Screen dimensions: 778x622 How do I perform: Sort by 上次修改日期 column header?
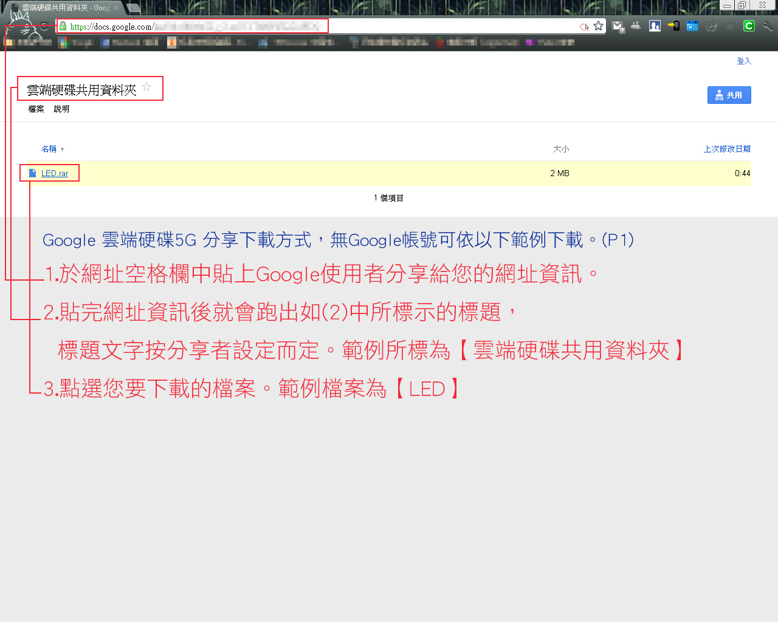click(727, 149)
